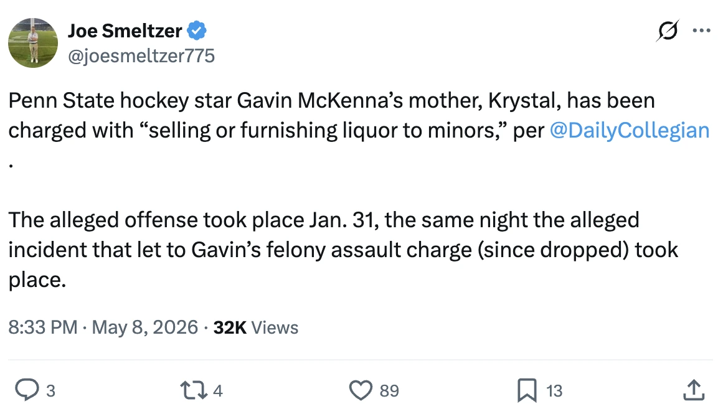Open the three-dot more options menu

tap(701, 31)
